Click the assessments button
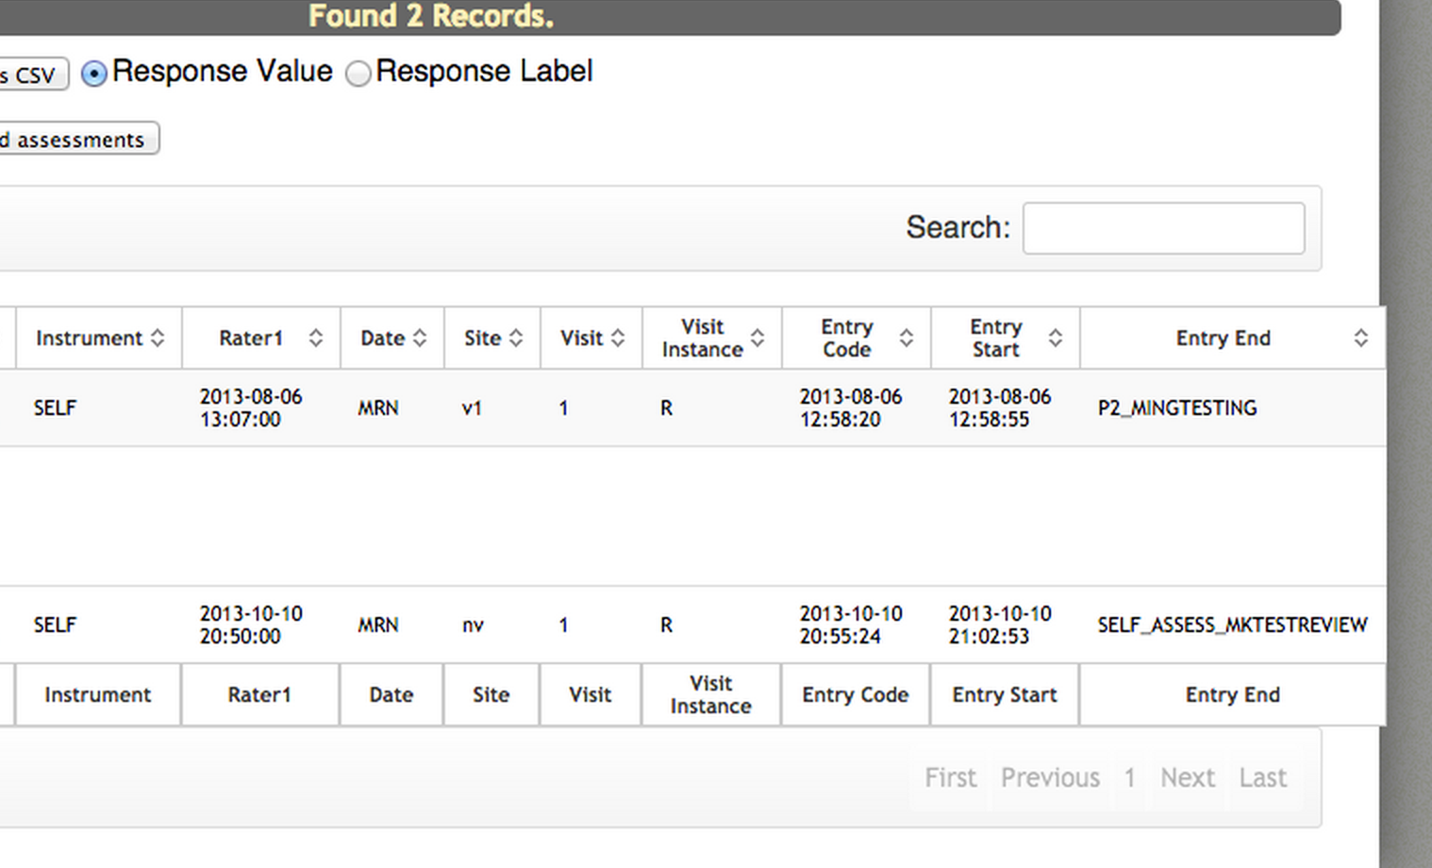Screen dimensions: 1432x868 [79, 139]
